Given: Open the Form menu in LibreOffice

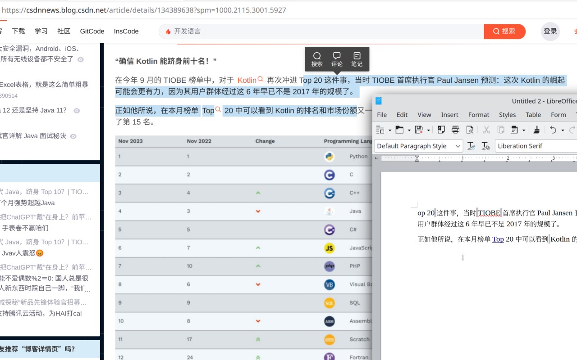Looking at the screenshot, I should pos(558,115).
